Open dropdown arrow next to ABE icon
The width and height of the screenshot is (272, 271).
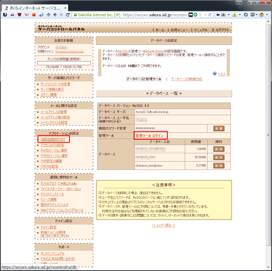[x=257, y=15]
